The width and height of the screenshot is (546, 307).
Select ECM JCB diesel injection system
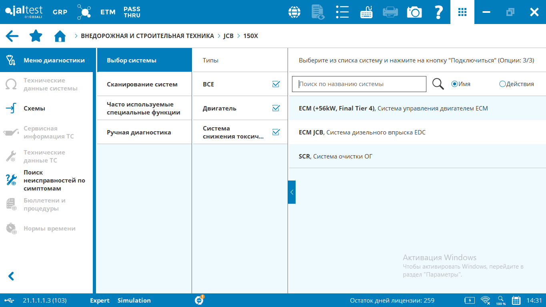pos(417,132)
